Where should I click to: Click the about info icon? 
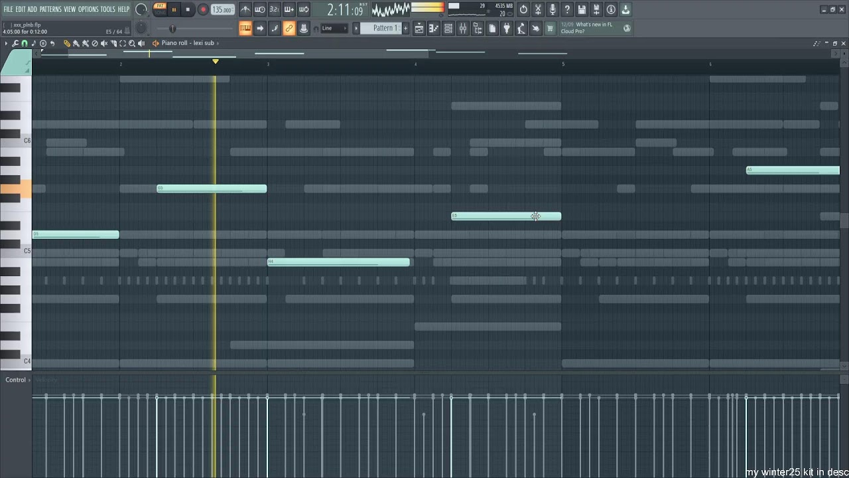click(x=611, y=9)
